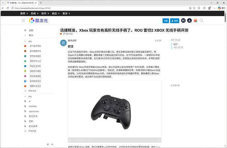Click the 注册 sign-up button
The width and height of the screenshot is (227, 148).
tap(166, 21)
